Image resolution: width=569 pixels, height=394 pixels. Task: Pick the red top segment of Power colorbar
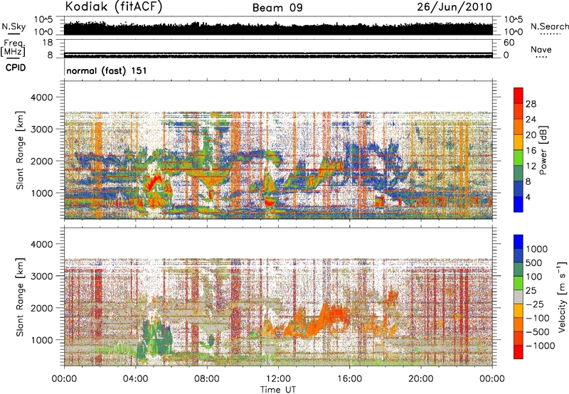pyautogui.click(x=519, y=95)
